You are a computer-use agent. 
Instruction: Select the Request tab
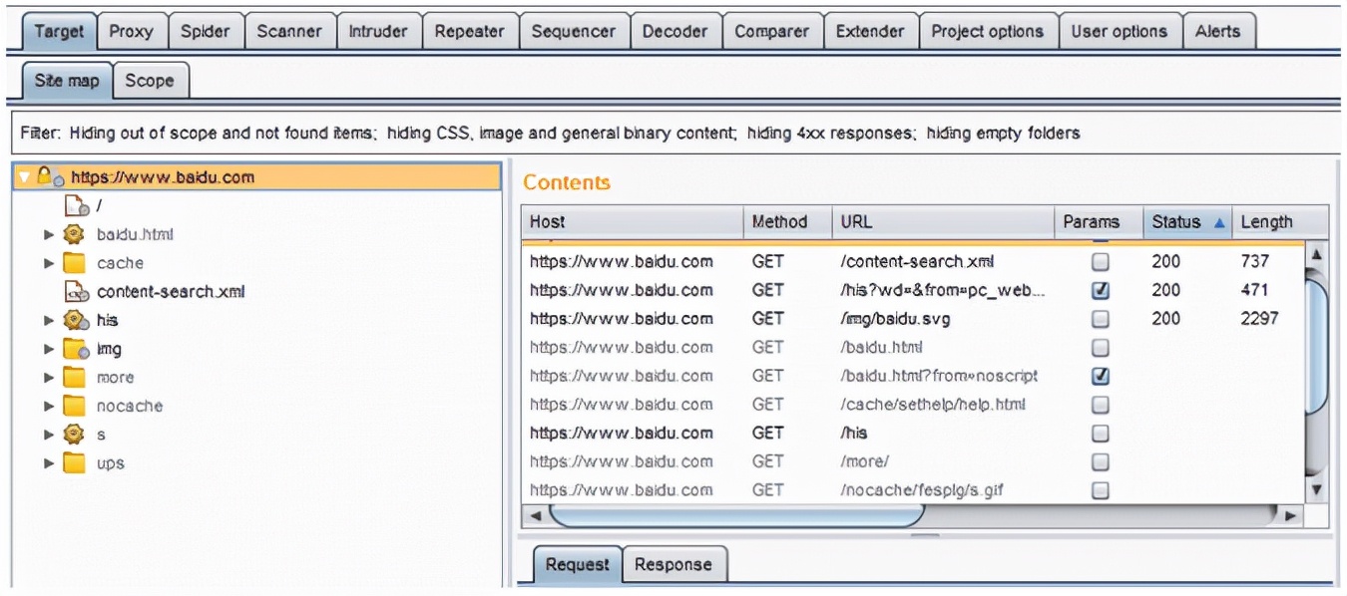(x=577, y=564)
